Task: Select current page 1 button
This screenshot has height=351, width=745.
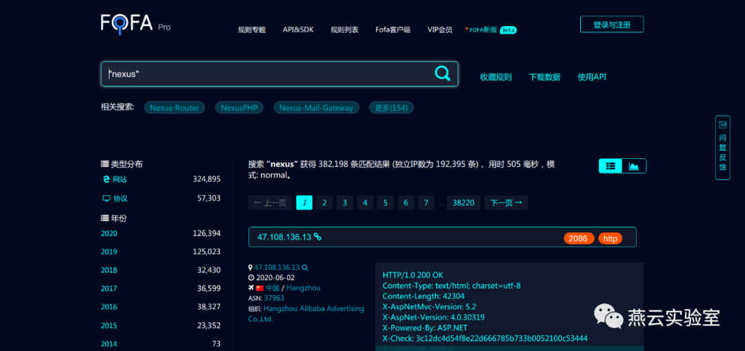Action: (x=304, y=202)
